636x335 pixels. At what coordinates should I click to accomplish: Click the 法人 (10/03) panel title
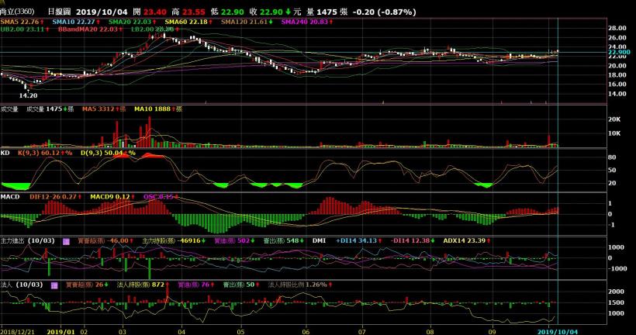coord(22,285)
